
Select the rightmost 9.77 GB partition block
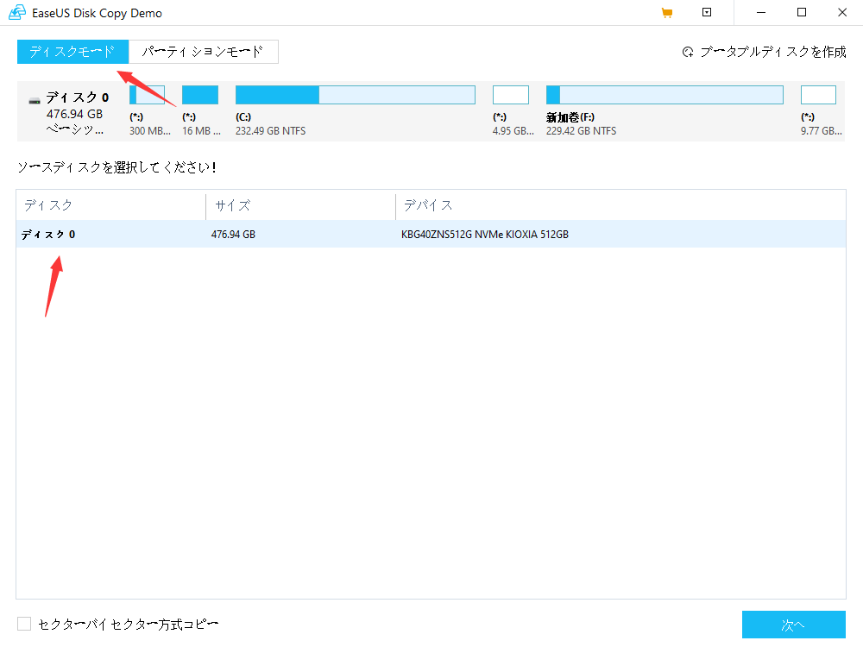tap(818, 94)
